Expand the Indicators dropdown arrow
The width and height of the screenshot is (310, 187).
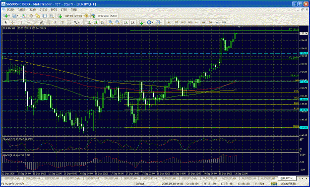click(144, 22)
